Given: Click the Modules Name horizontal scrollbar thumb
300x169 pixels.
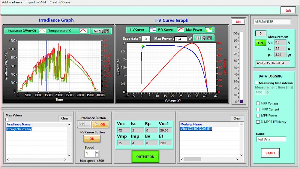Looking at the screenshot, I should click(192, 159).
